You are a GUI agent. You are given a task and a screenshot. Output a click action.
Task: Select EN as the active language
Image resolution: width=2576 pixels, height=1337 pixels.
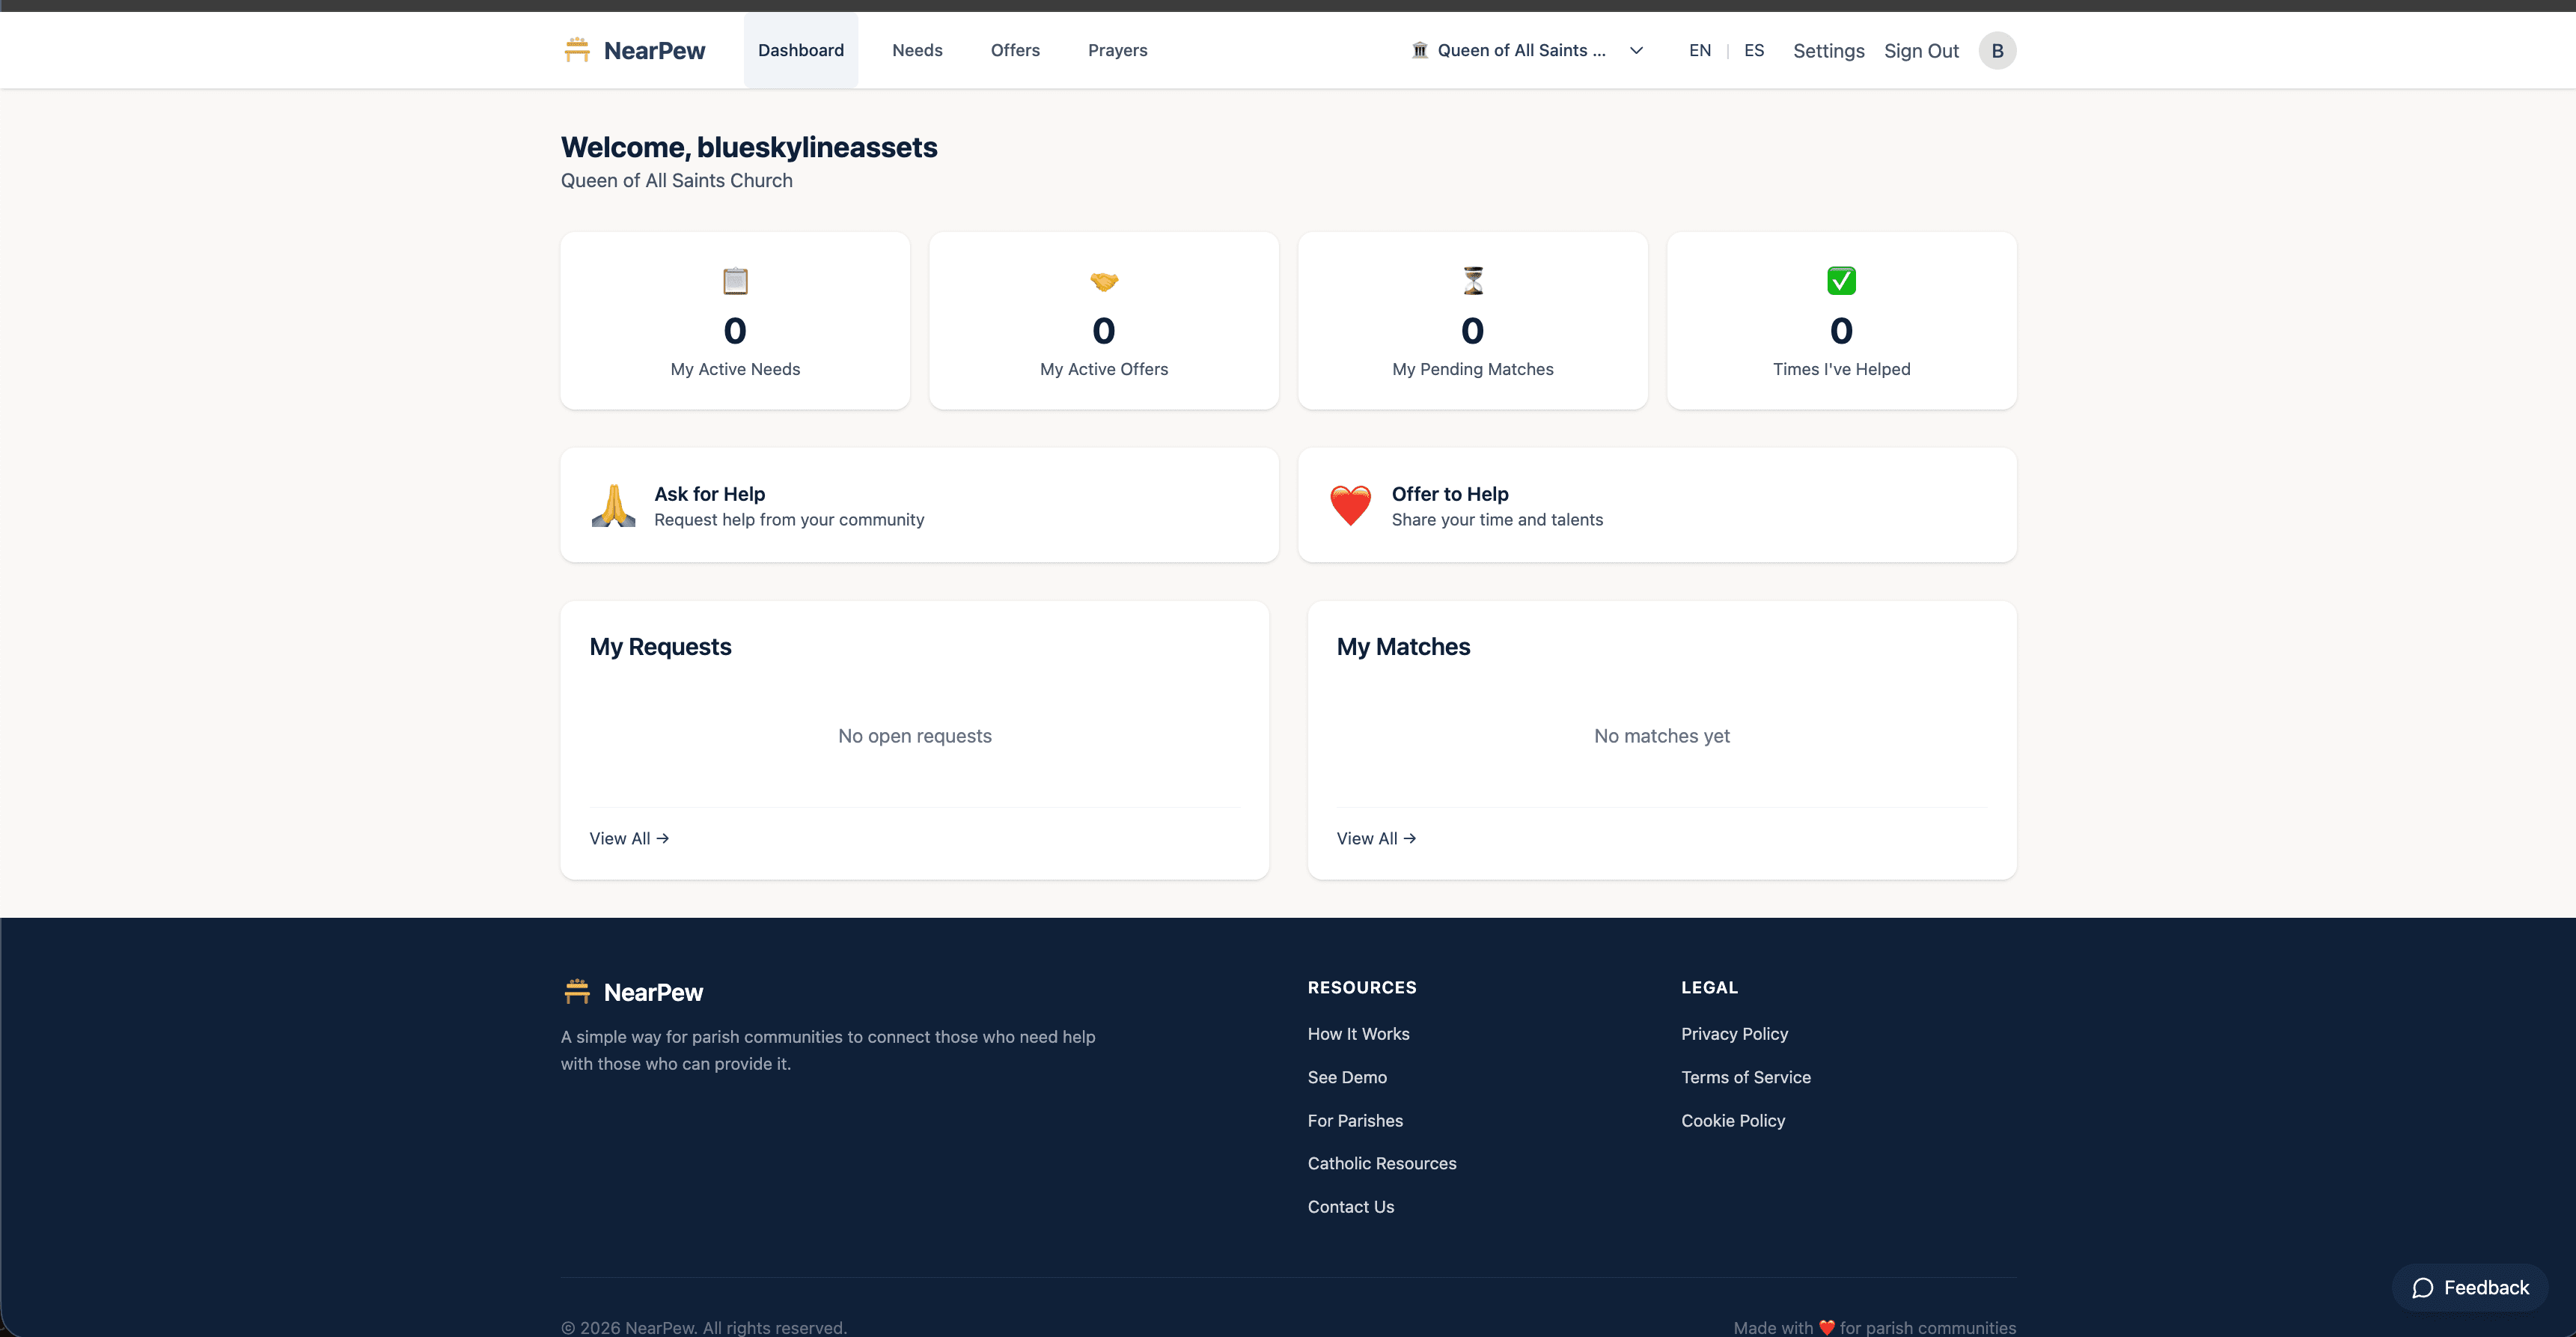[1699, 50]
